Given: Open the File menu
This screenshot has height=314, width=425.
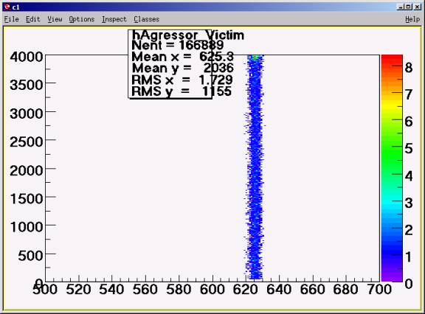Looking at the screenshot, I should [12, 19].
